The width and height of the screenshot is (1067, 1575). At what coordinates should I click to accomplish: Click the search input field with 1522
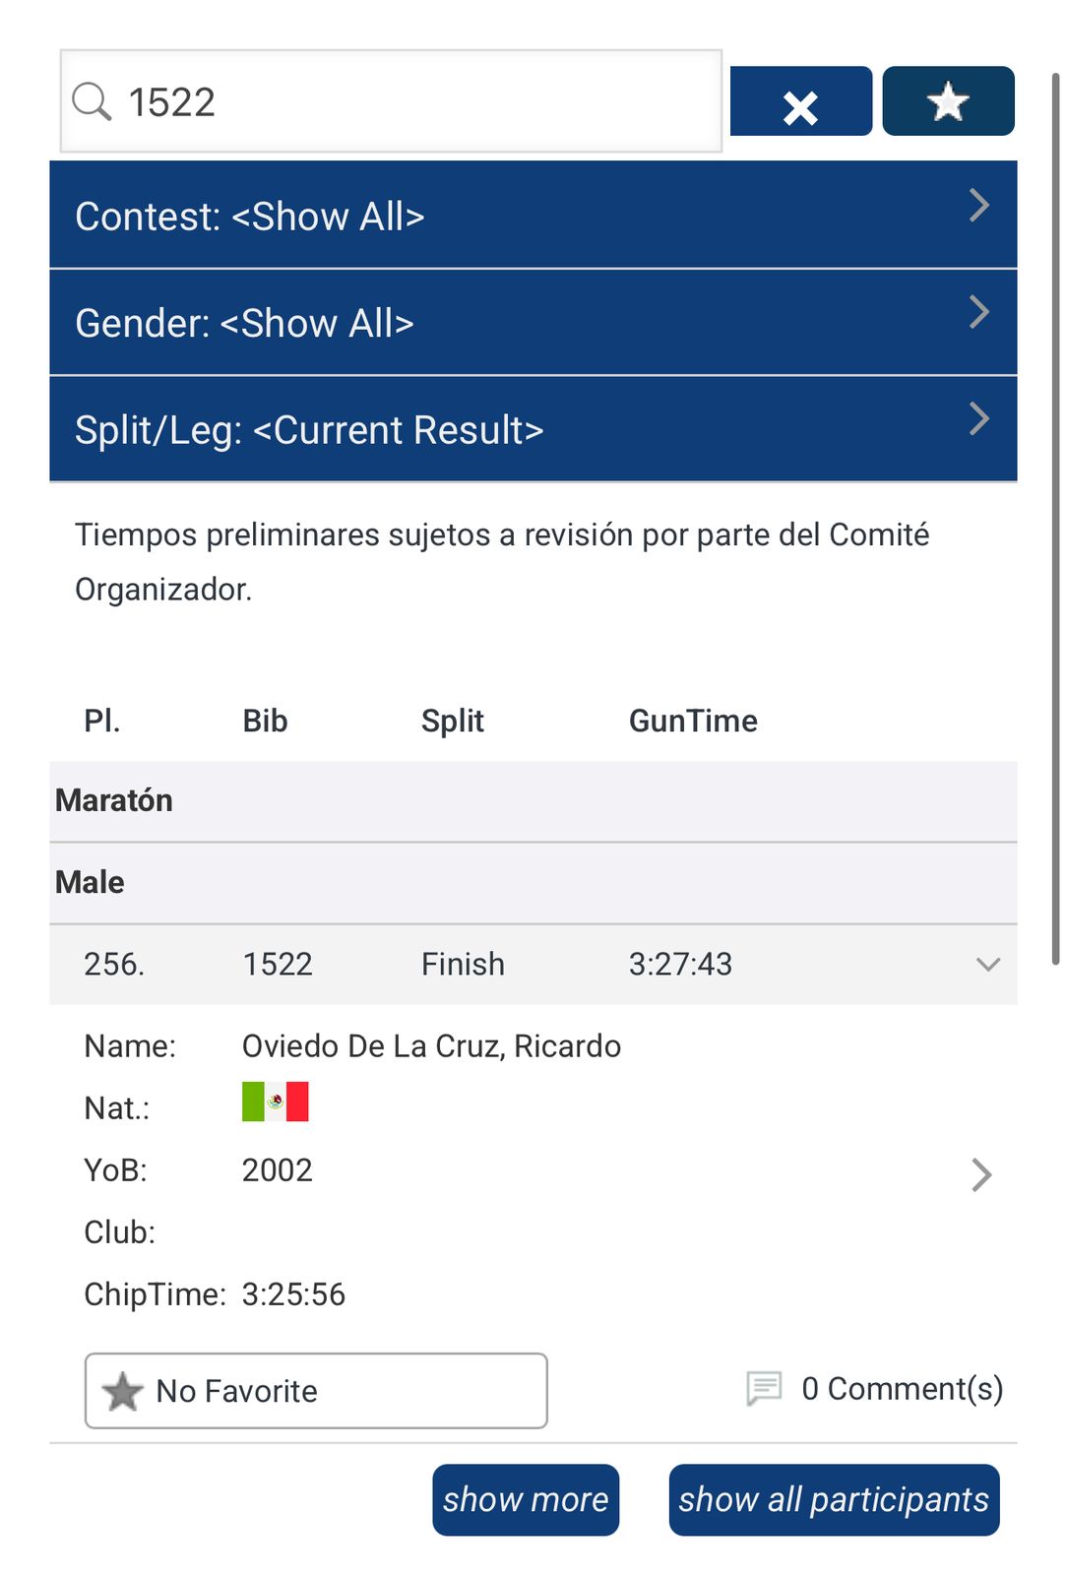[x=413, y=101]
